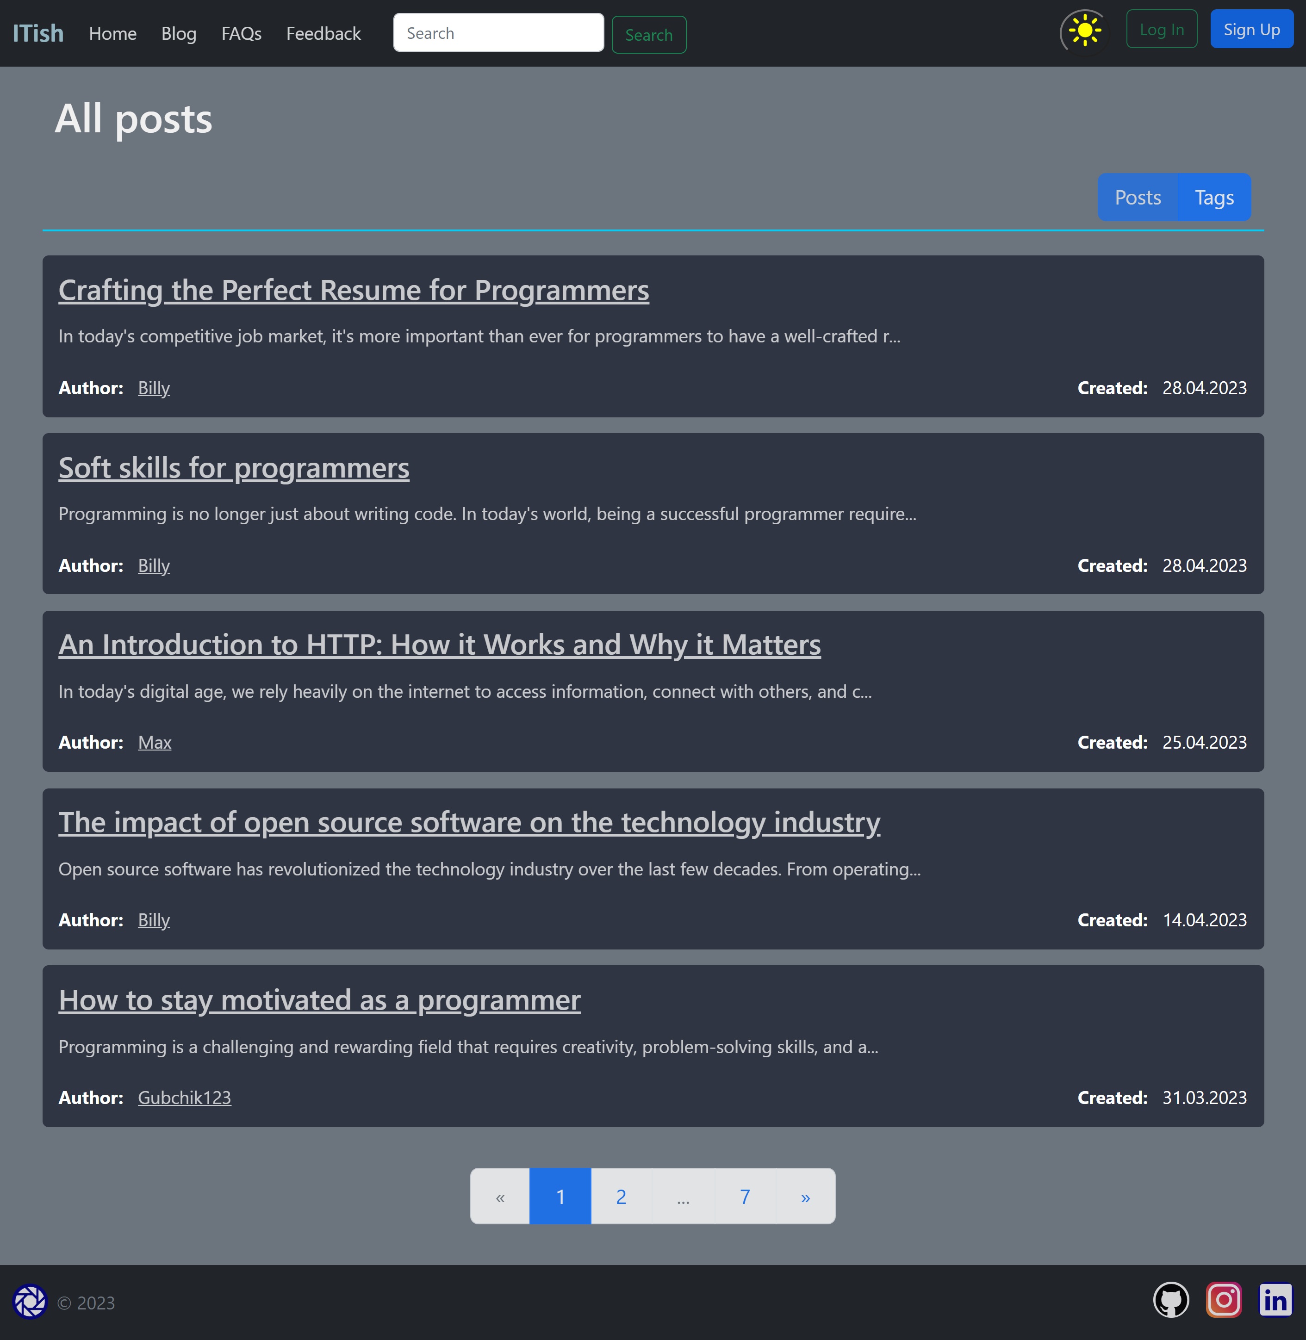1306x1340 pixels.
Task: Open the FAQs navigation link
Action: [x=242, y=34]
